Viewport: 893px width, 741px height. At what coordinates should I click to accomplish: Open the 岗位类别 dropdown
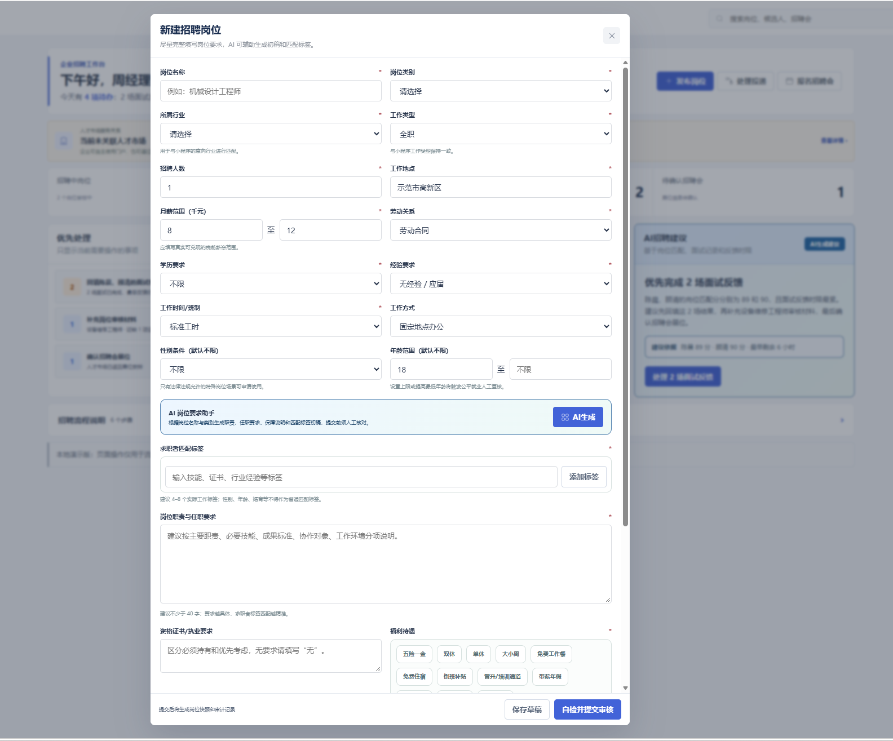pos(501,91)
